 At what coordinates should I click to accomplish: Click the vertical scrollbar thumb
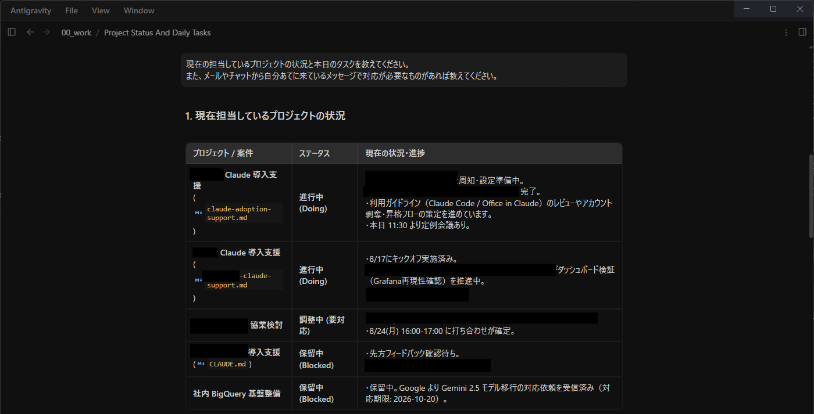[811, 196]
